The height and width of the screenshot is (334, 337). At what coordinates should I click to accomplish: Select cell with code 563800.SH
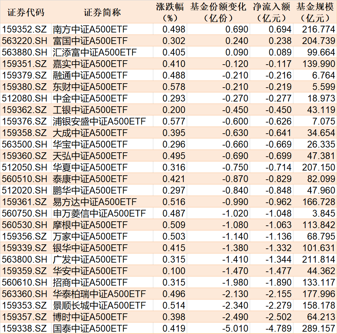(x=26, y=259)
